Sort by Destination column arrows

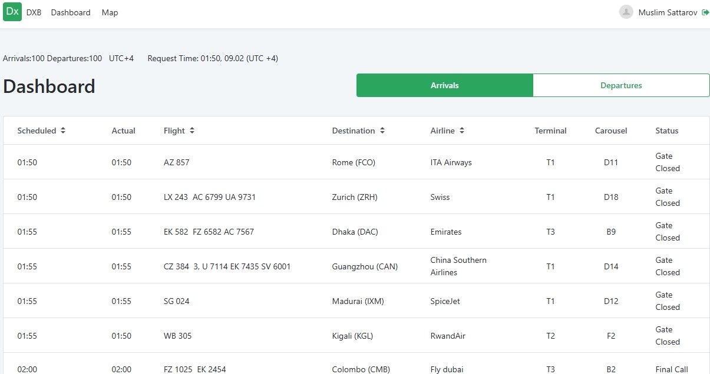click(x=382, y=131)
